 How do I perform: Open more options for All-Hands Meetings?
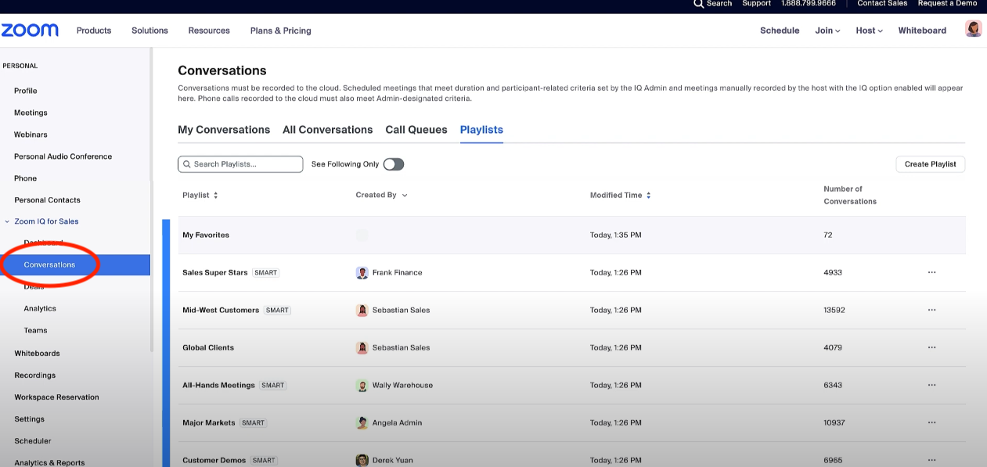click(931, 385)
